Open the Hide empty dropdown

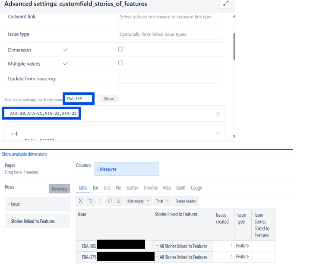[138, 201]
